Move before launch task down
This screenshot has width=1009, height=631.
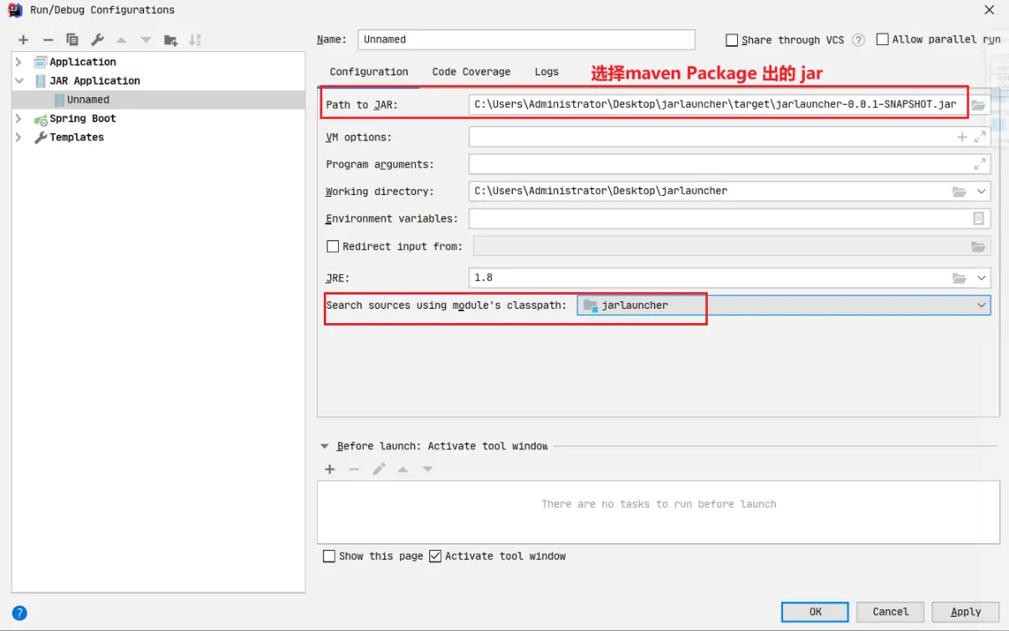[x=428, y=469]
